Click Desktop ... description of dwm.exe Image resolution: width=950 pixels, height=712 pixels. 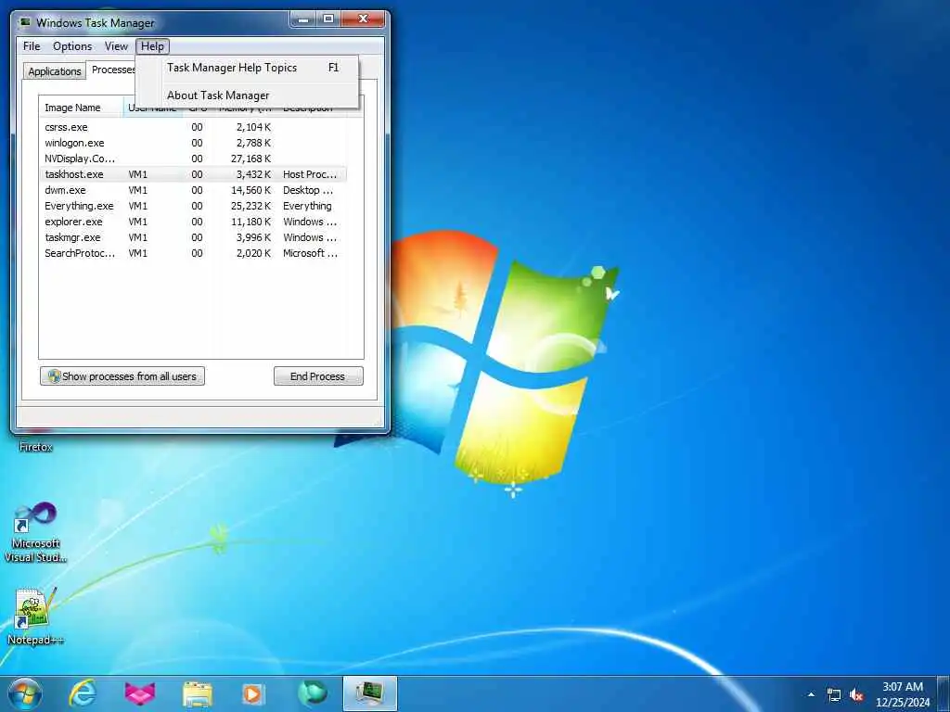(308, 190)
